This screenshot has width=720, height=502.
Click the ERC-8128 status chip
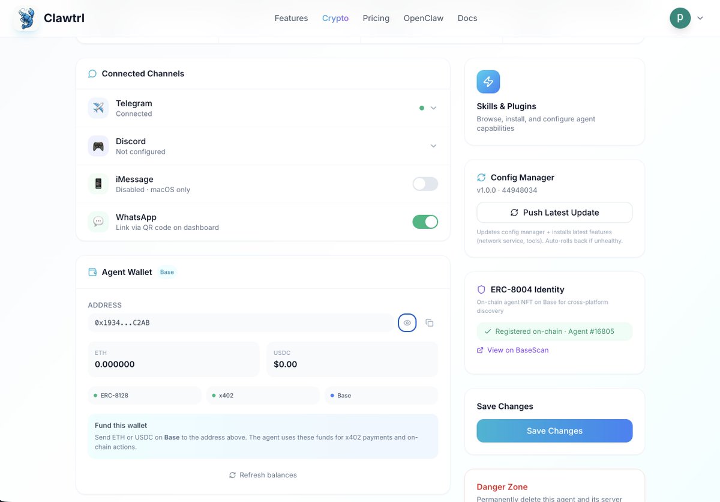tap(145, 396)
